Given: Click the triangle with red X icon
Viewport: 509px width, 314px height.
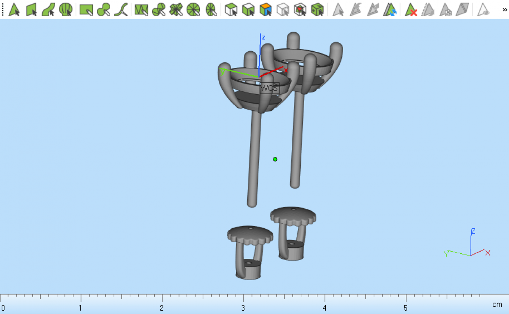Looking at the screenshot, I should tap(411, 9).
